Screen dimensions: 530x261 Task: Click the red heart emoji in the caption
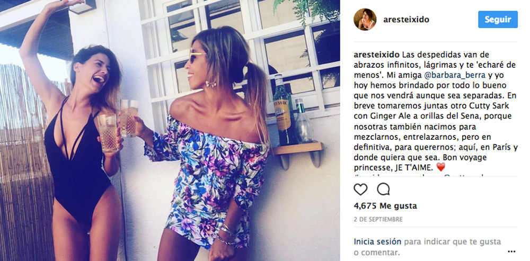pos(441,167)
